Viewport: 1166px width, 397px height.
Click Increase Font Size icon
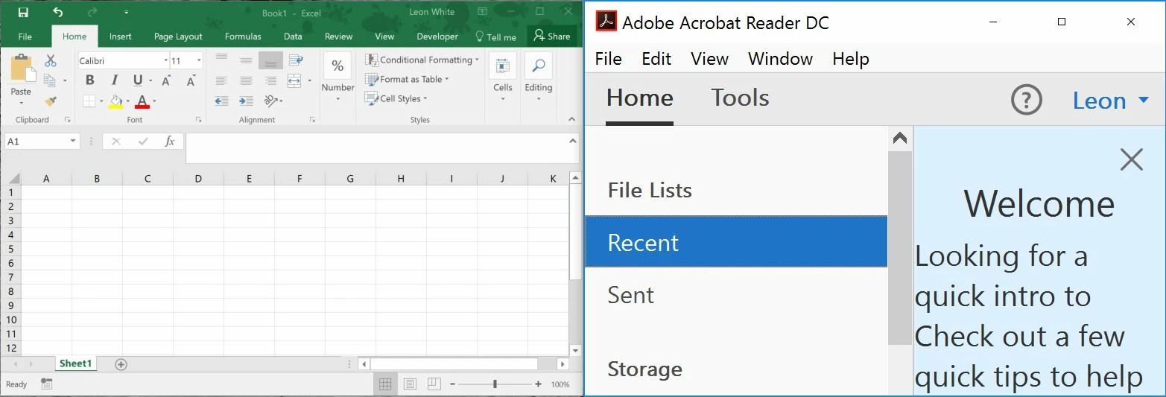coord(167,80)
